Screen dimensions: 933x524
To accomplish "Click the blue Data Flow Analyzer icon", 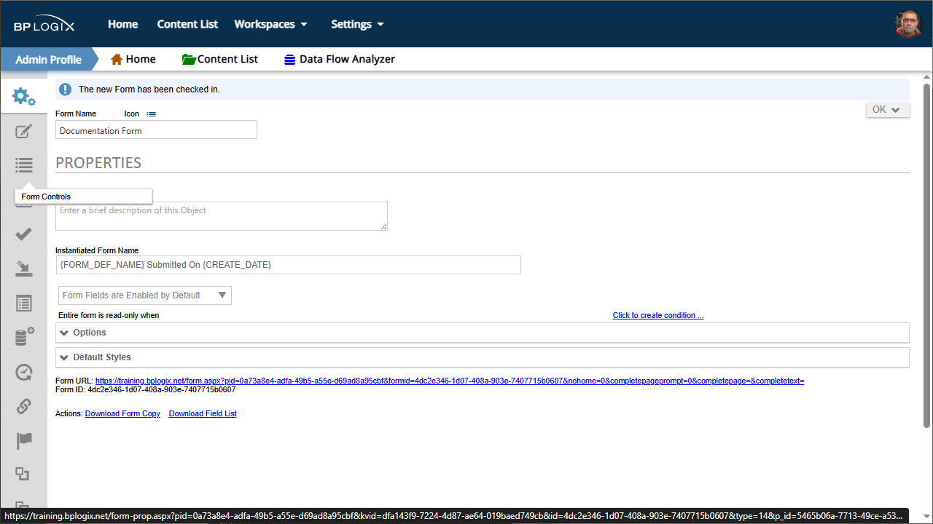I will pos(290,60).
